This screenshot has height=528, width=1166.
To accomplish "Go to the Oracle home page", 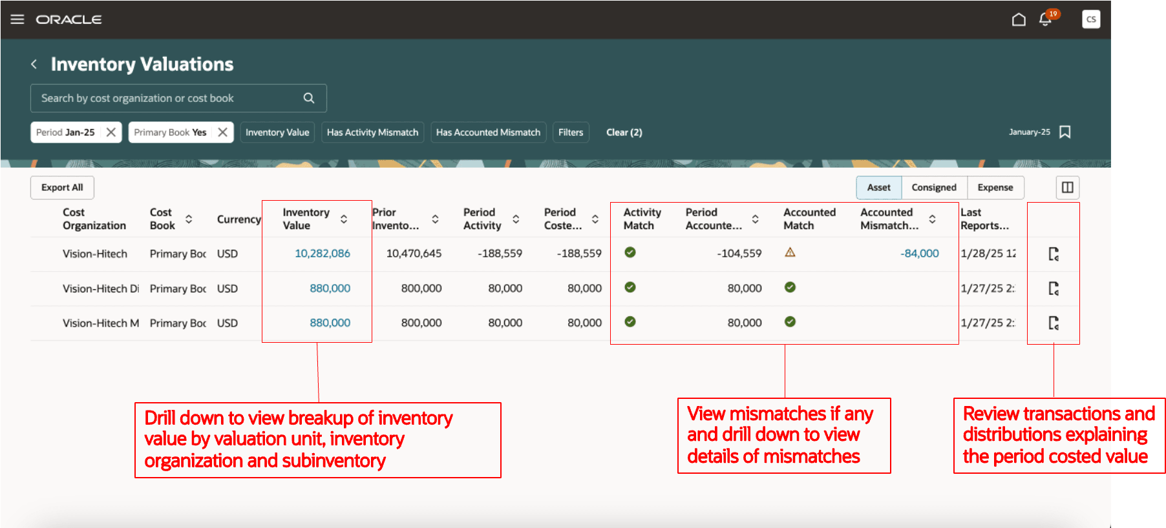I will 1019,19.
